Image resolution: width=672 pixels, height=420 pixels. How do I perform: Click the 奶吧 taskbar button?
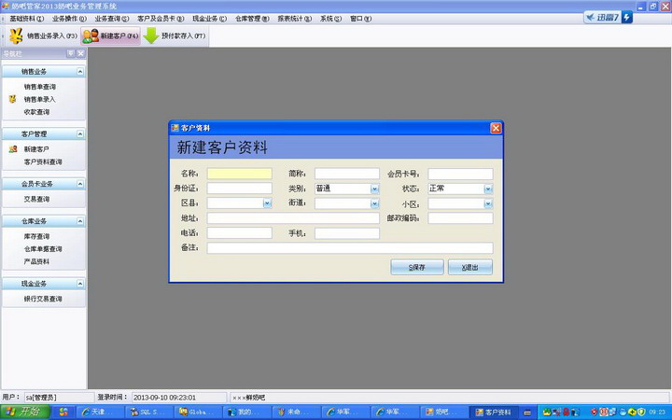tap(442, 413)
